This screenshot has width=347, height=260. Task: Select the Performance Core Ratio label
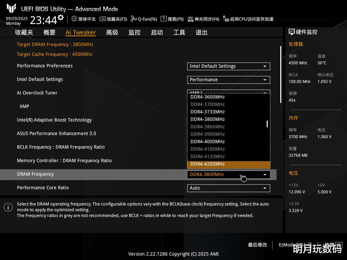[x=43, y=188]
